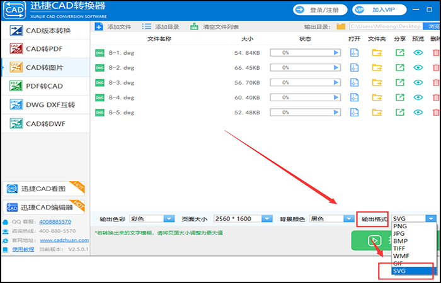
Task: Delete 8-3.dwg using its trash icon
Action: click(x=436, y=82)
